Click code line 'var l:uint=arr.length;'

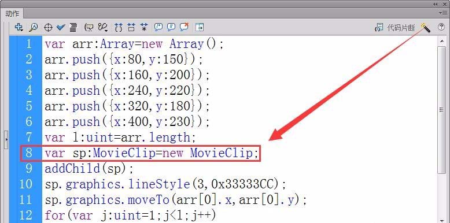(120, 137)
